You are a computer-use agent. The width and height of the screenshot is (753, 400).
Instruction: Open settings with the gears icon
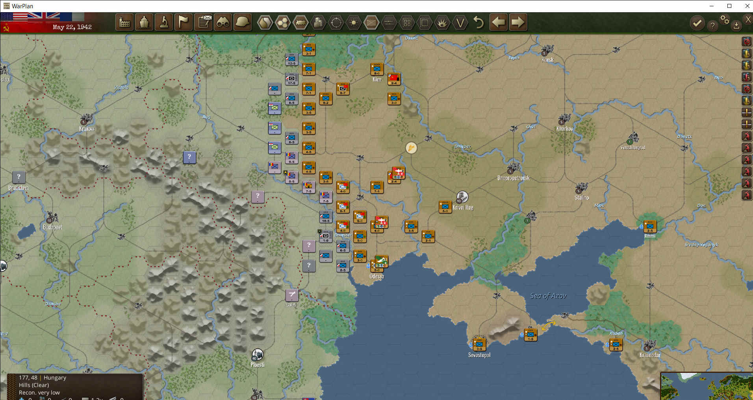click(x=725, y=19)
